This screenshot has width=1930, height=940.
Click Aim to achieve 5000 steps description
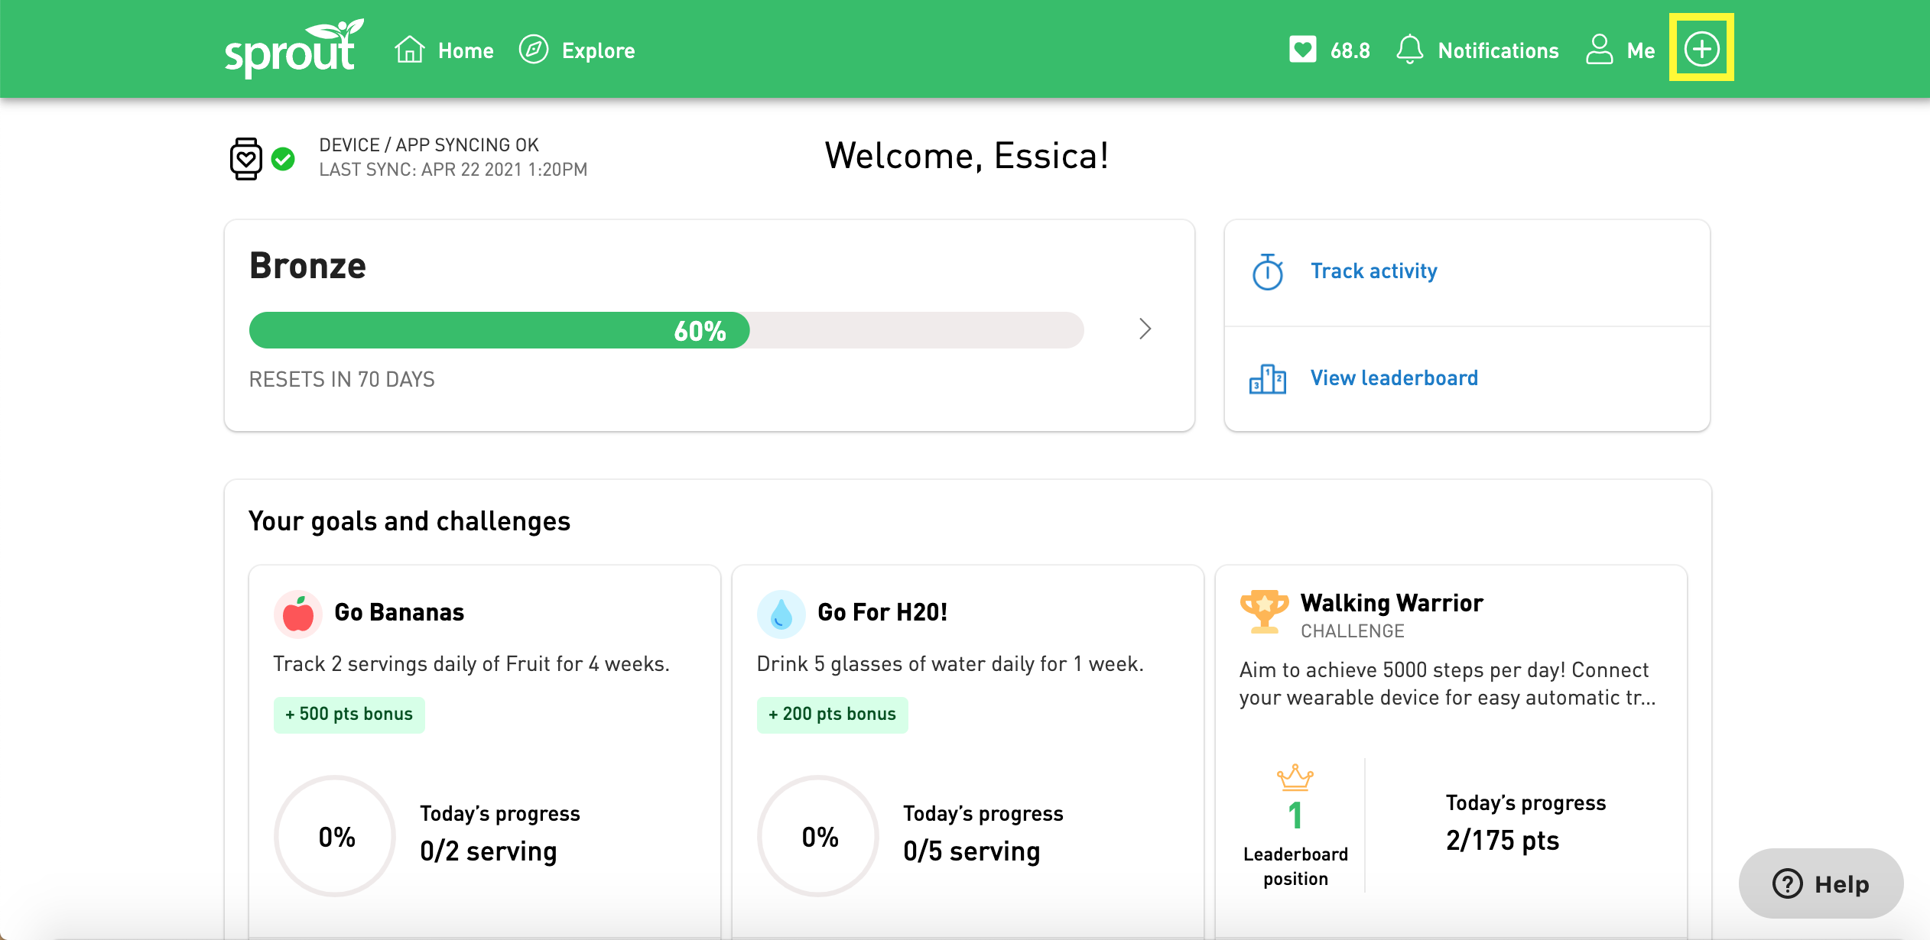(x=1447, y=684)
